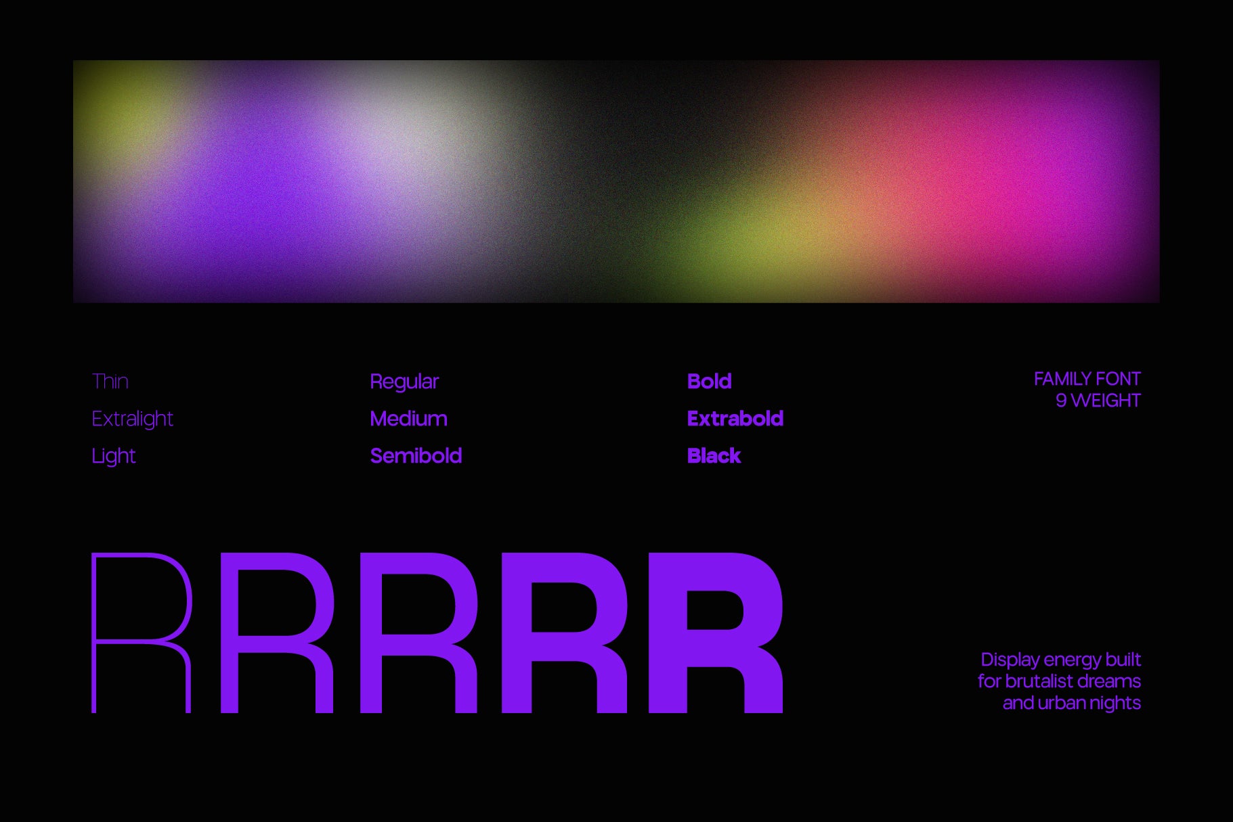Select 'for brutalist dreams' text line
Viewport: 1233px width, 822px height.
point(1060,681)
